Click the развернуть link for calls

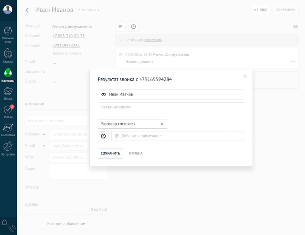point(153,40)
